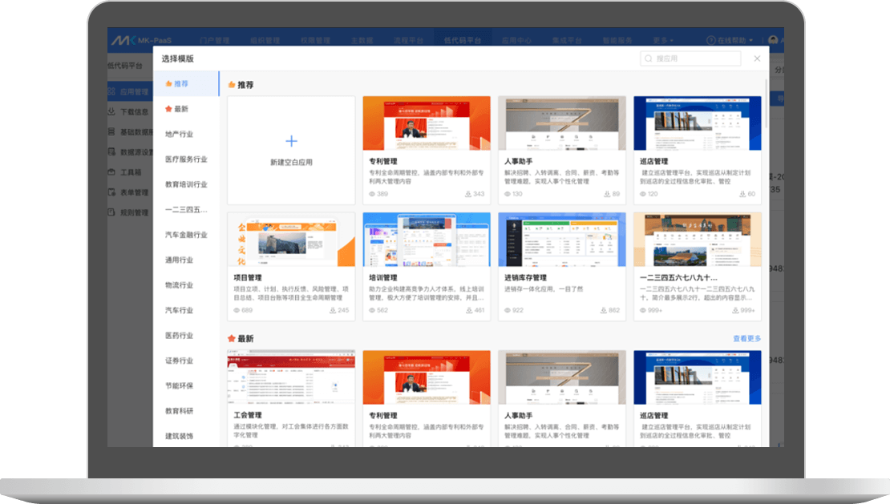Click the thumbs-up icon beside 推荐 in the sidebar
The image size is (890, 504).
[168, 83]
